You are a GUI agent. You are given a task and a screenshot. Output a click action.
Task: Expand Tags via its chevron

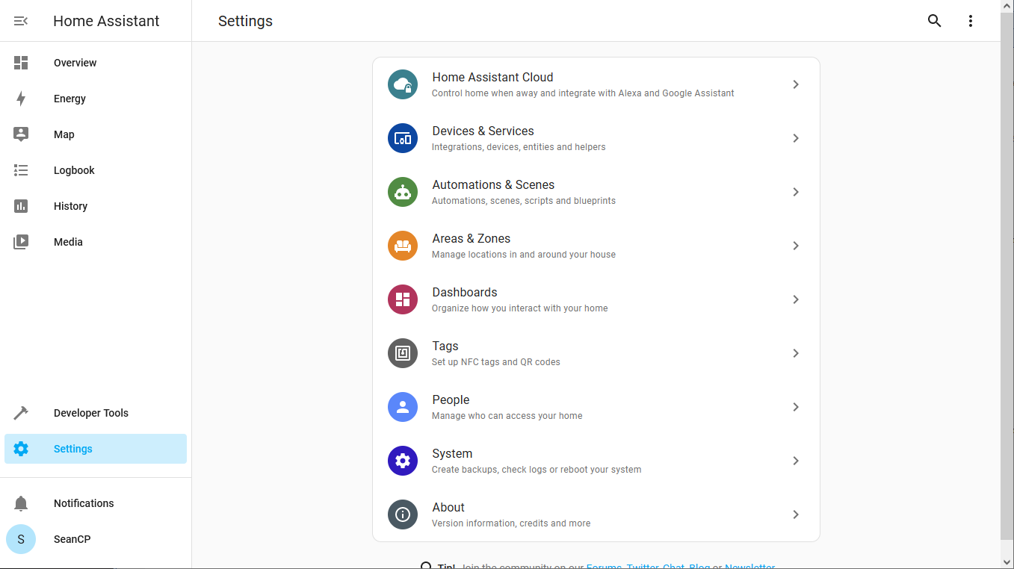pyautogui.click(x=796, y=353)
